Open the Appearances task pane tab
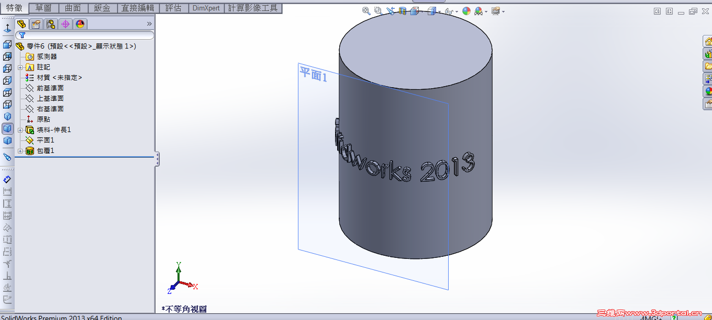Screen dimensions: 712x320 click(708, 91)
